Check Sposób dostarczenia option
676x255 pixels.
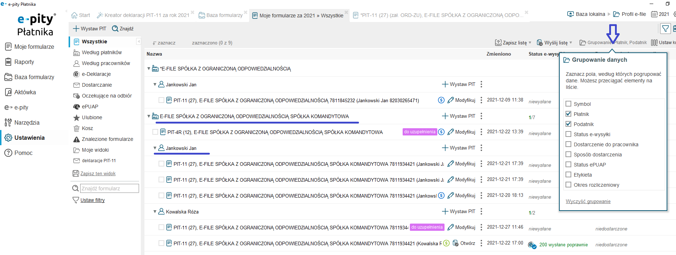(568, 155)
